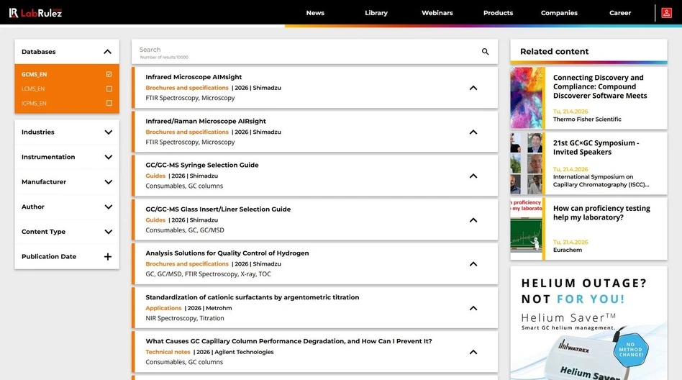Collapse the Databases panel
Screen dimensions: 682x380
107,52
